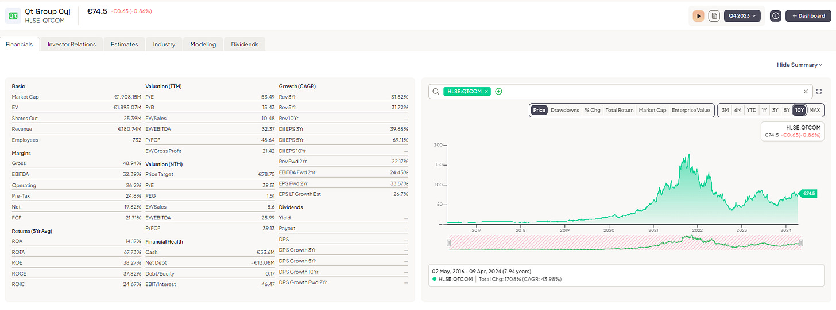
Task: Remove the HLSE:QTCOM ticker chip
Action: click(486, 91)
